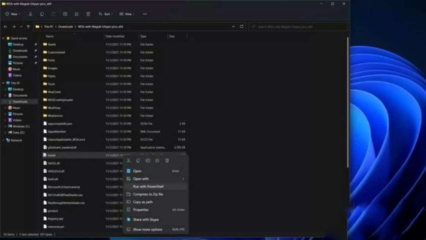
Task: Click the Rename icon in the context menu
Action: tap(148, 161)
